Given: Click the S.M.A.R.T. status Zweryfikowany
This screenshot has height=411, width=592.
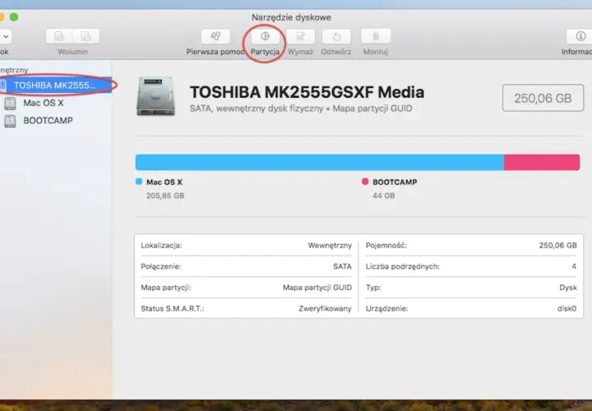Looking at the screenshot, I should pyautogui.click(x=325, y=309).
